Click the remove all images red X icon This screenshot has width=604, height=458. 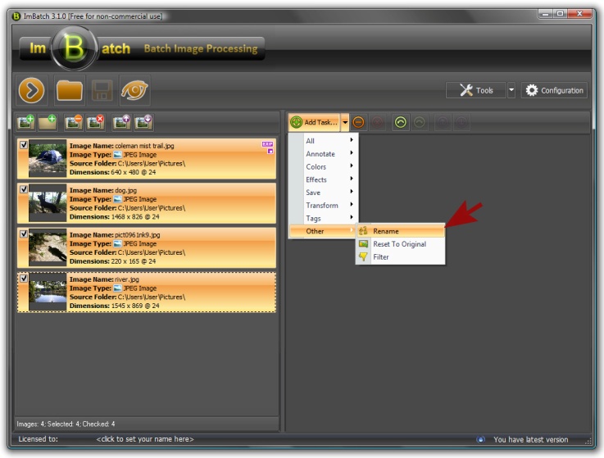tap(96, 122)
